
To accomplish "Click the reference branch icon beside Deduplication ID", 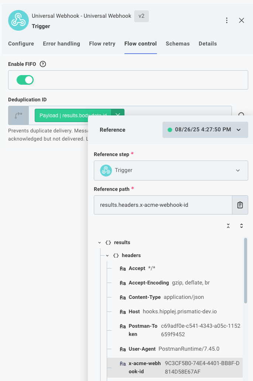I will 18,115.
